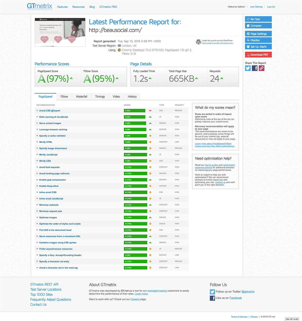Click the GTmetrix REST API footer link

(44, 285)
